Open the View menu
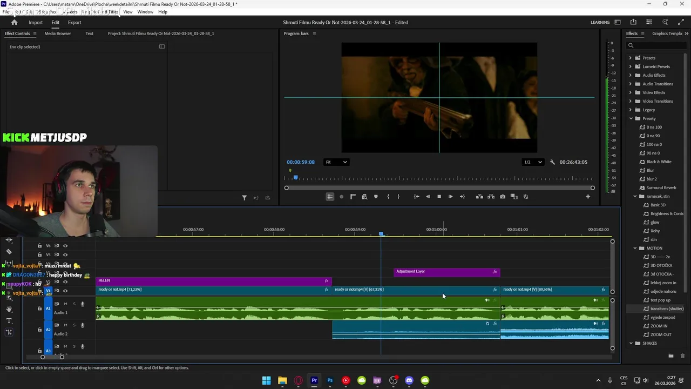This screenshot has width=691, height=389. click(x=128, y=12)
